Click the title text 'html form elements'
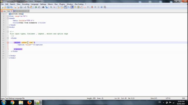Screen dimensions: 188x105 (28, 23)
